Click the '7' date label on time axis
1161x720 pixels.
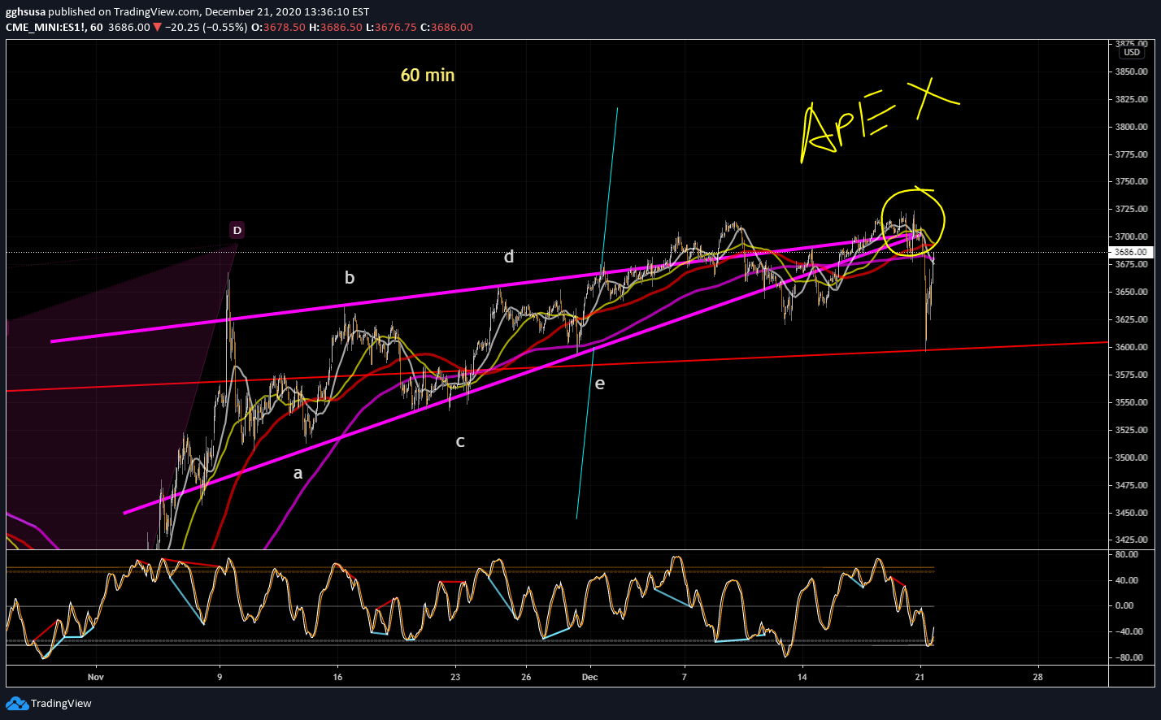(x=685, y=677)
